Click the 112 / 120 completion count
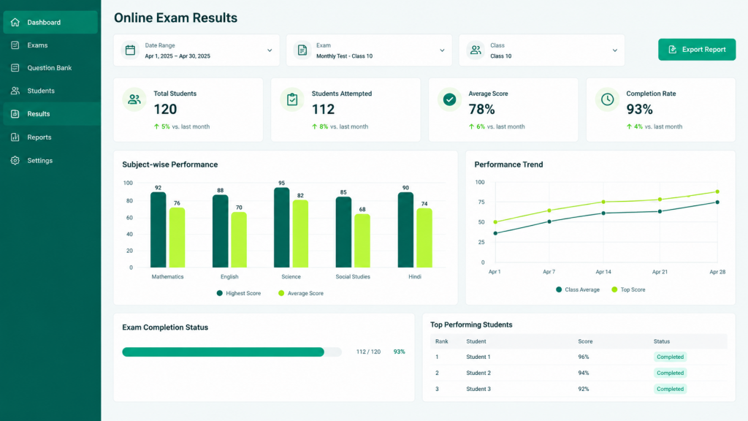This screenshot has height=421, width=748. click(x=368, y=352)
